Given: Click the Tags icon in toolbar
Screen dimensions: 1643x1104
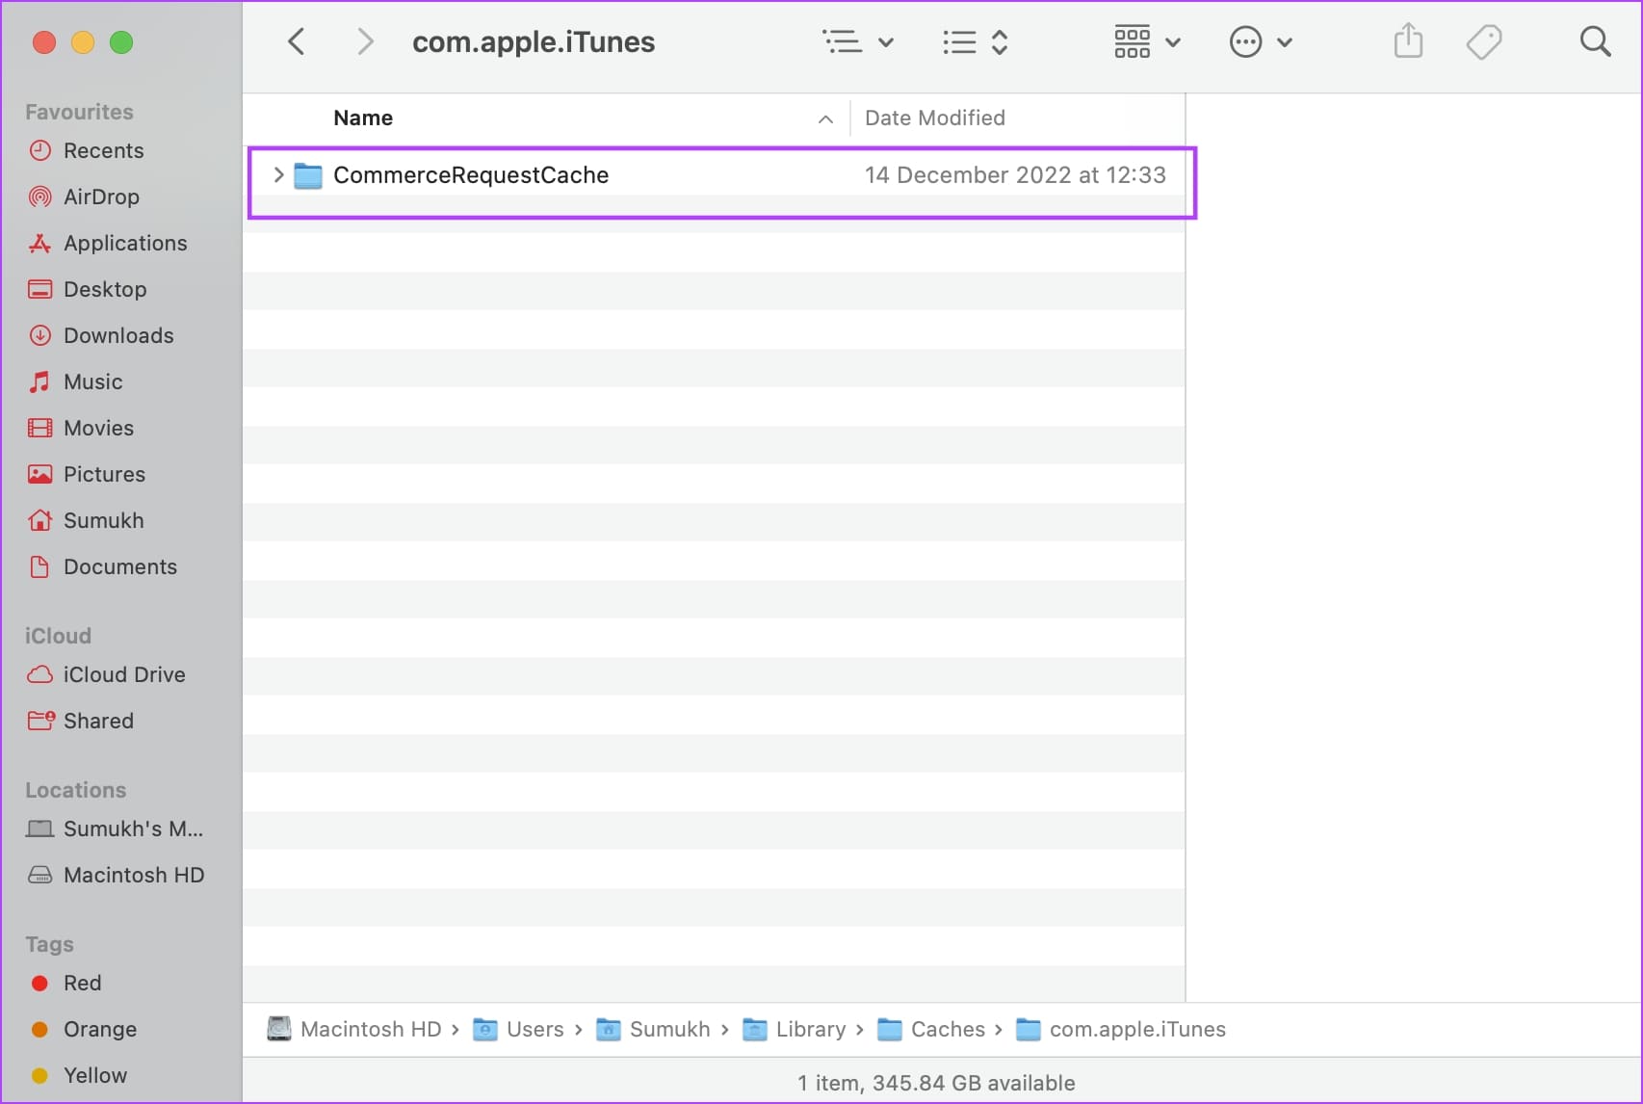Looking at the screenshot, I should 1483,41.
